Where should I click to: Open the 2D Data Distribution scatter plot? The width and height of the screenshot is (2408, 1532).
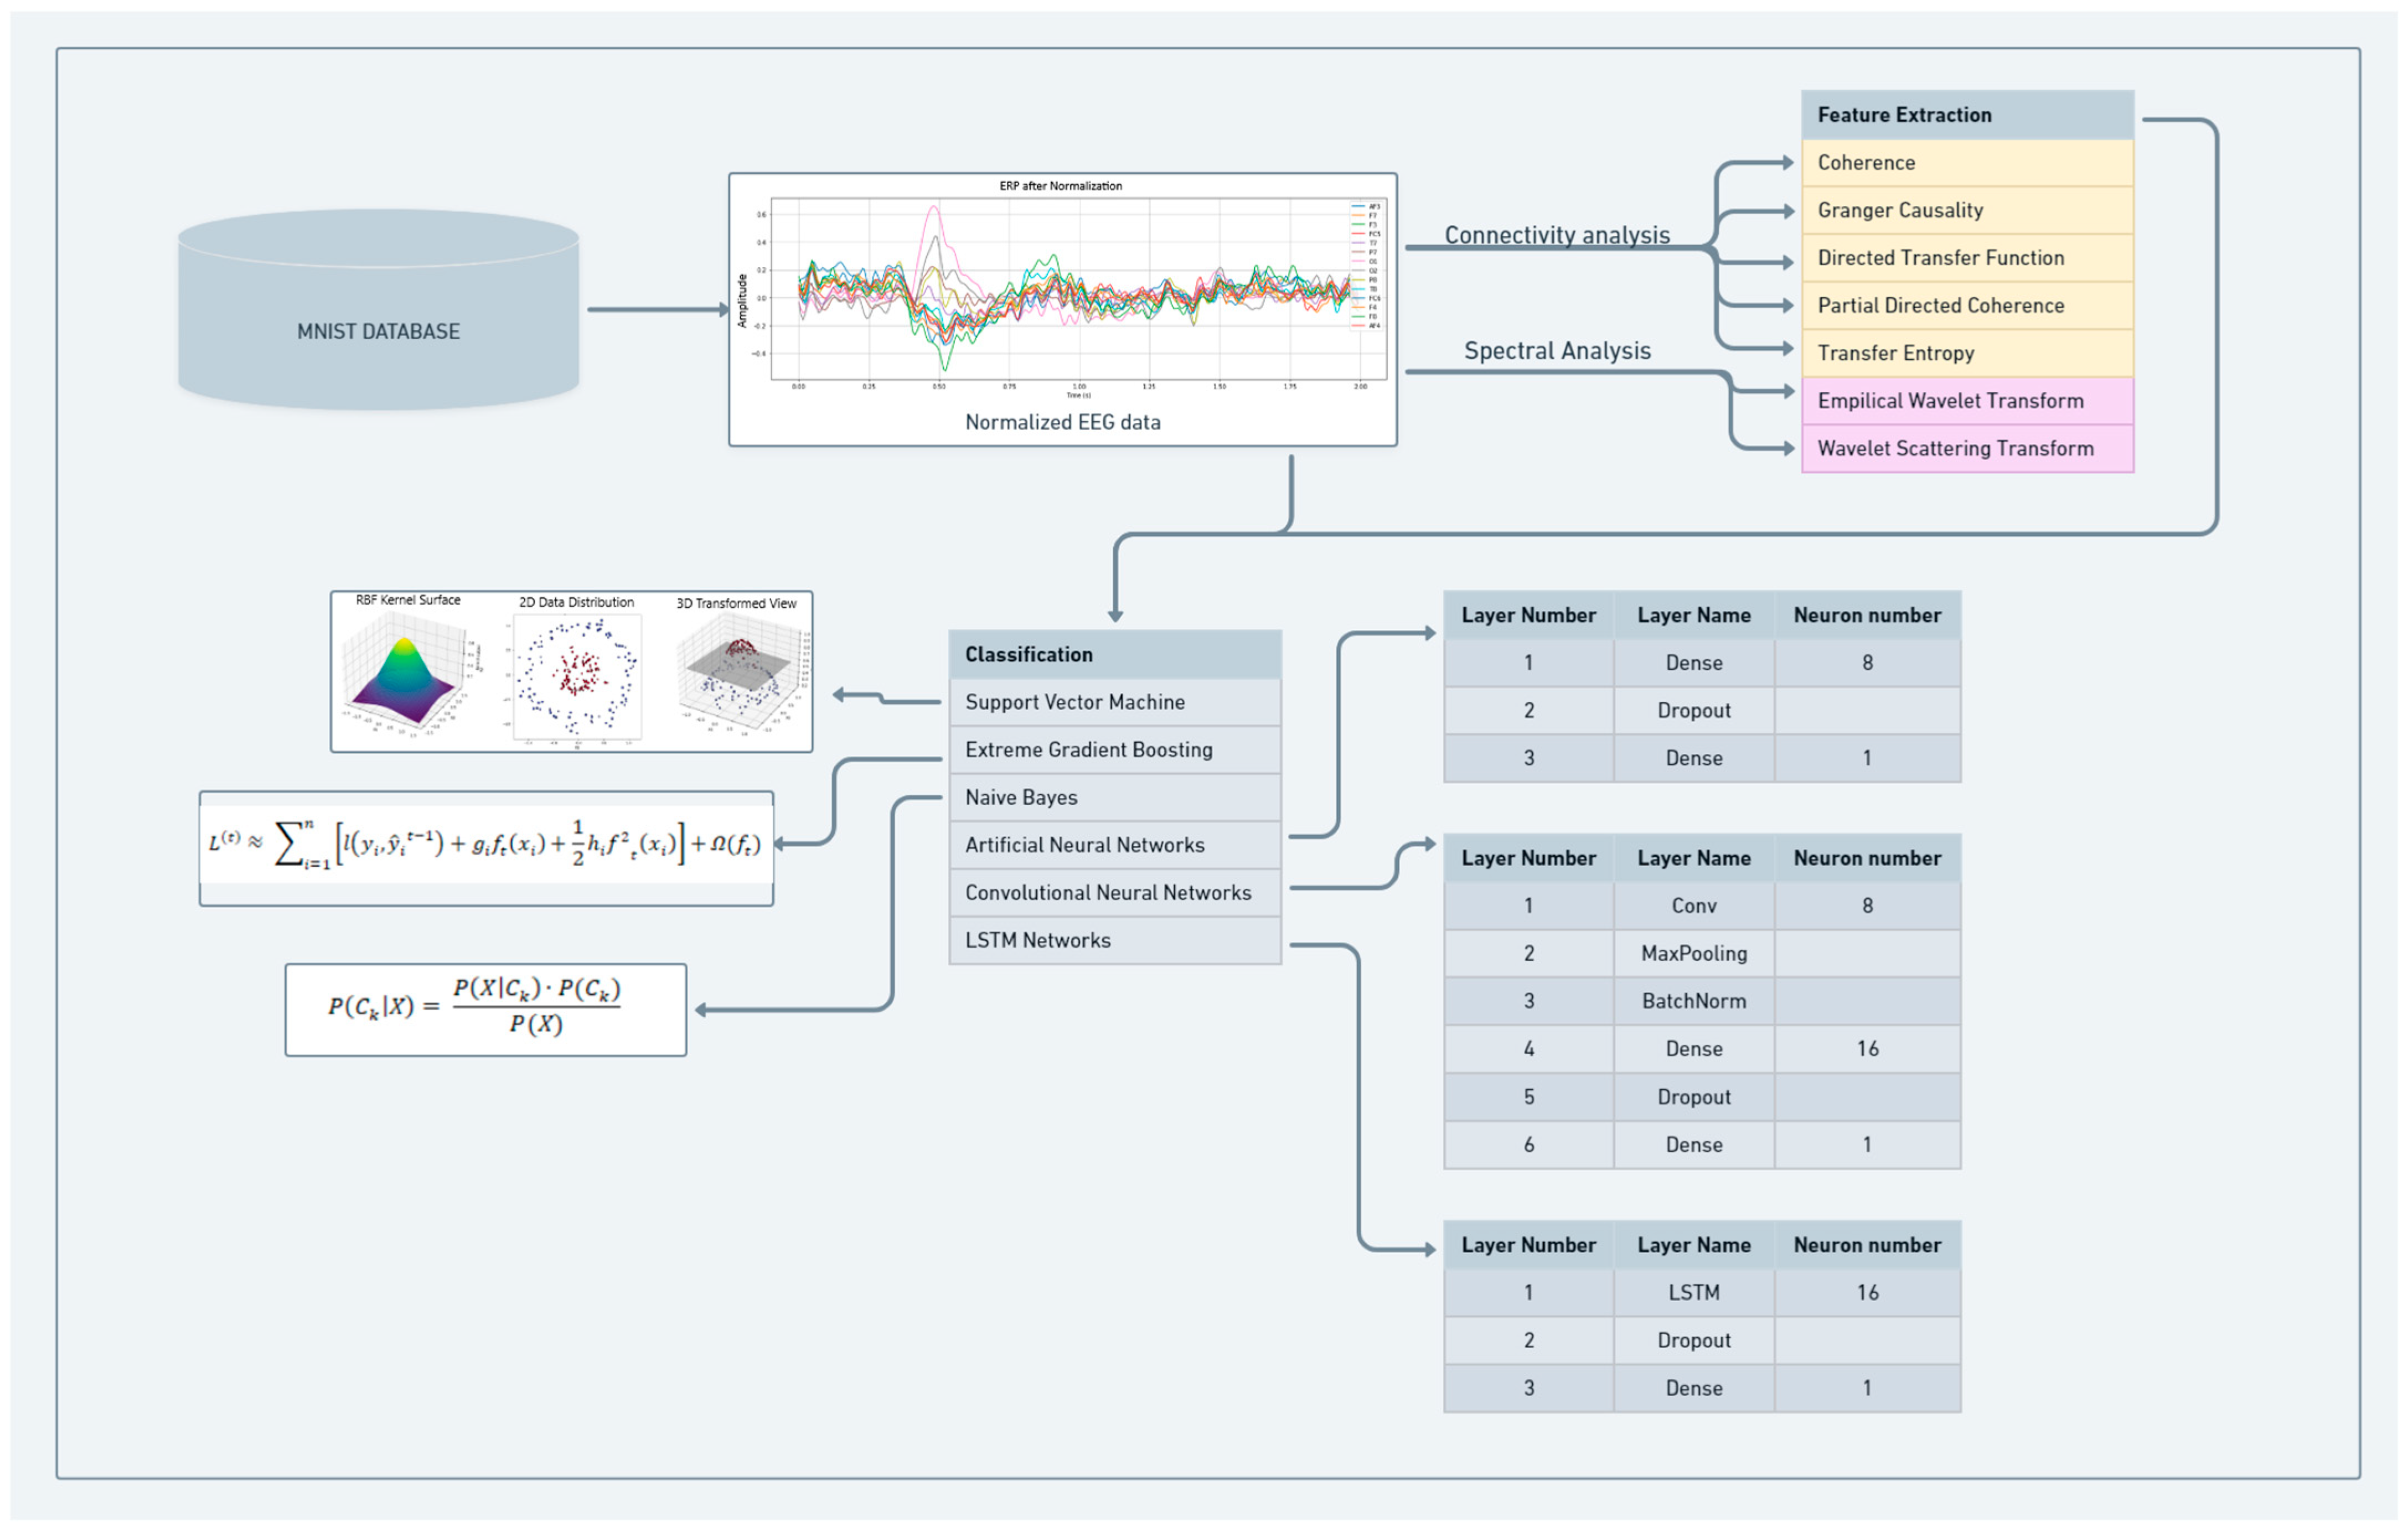click(x=576, y=674)
